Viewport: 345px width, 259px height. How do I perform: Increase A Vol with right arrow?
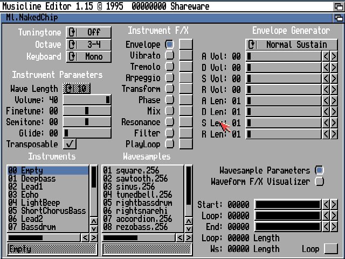[334, 56]
